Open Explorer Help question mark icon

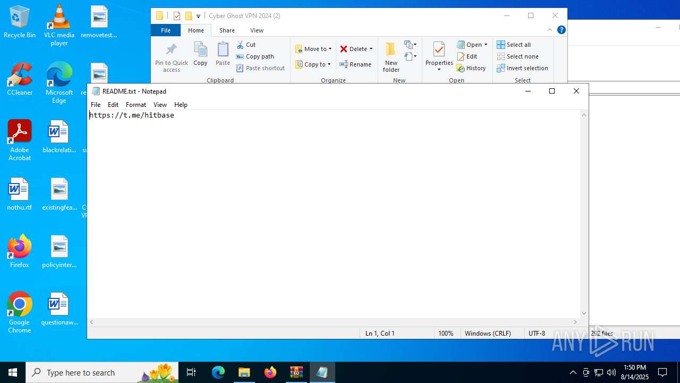pyautogui.click(x=561, y=30)
